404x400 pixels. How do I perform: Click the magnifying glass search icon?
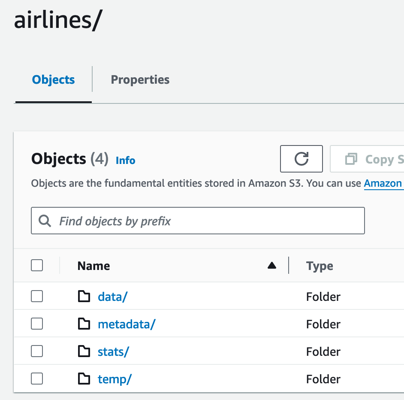45,220
